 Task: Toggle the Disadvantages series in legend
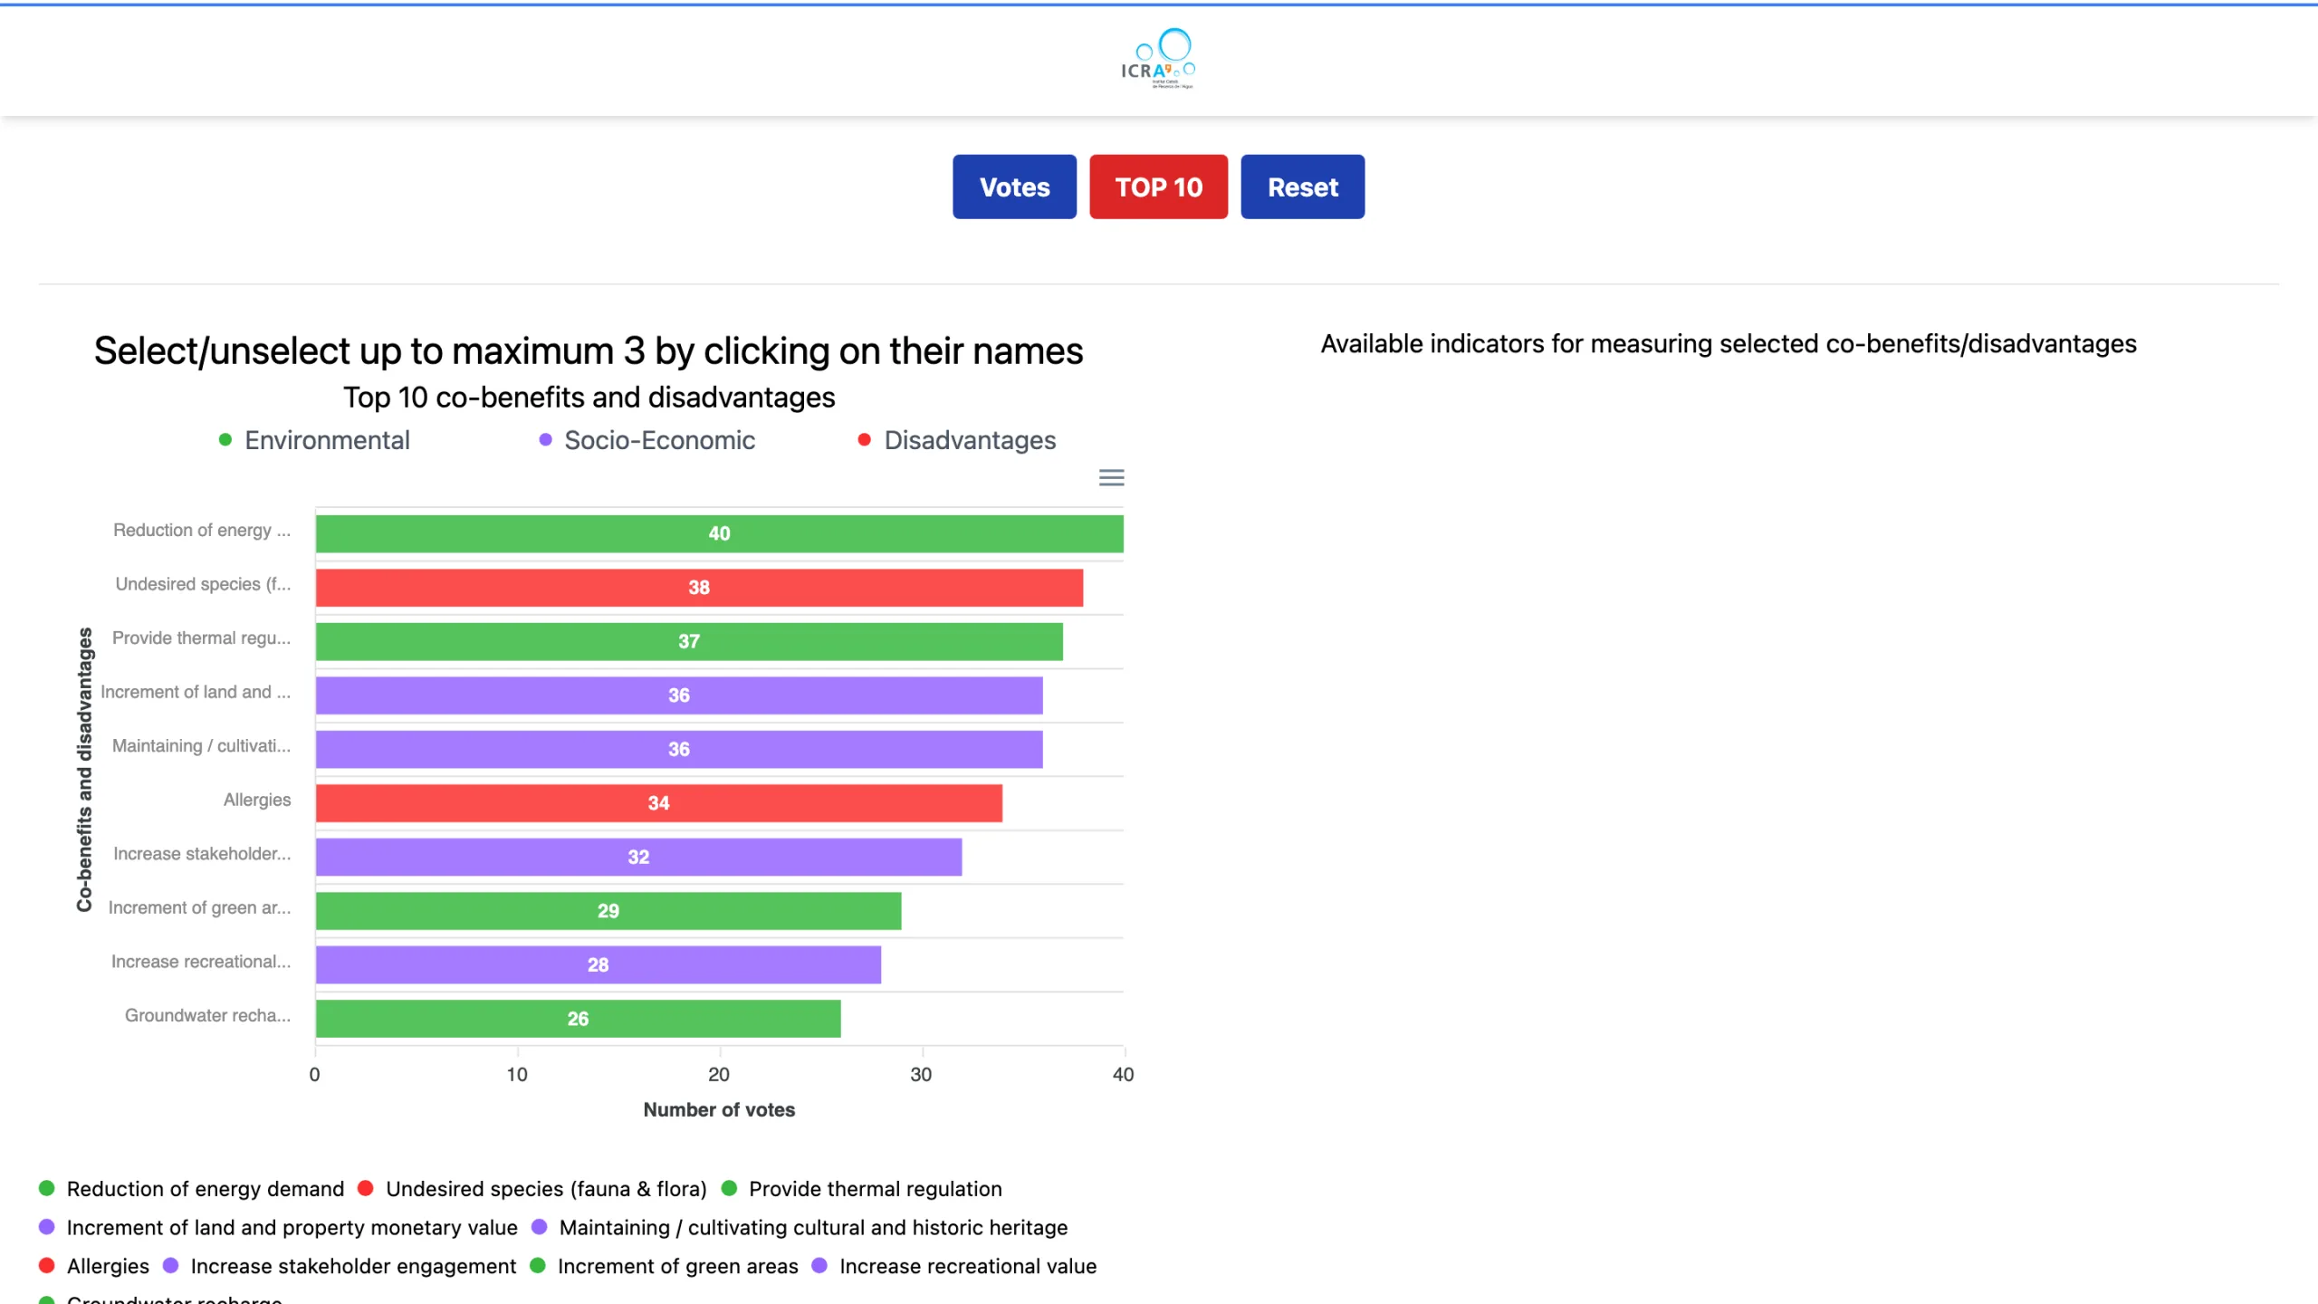[x=956, y=440]
